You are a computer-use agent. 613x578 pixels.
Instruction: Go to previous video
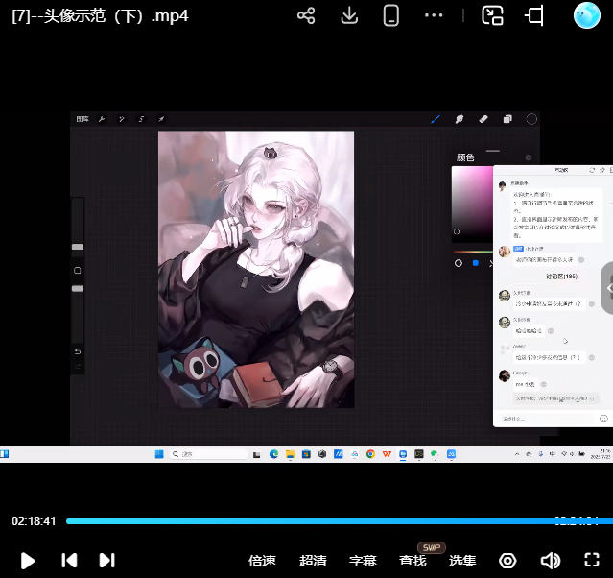(69, 561)
